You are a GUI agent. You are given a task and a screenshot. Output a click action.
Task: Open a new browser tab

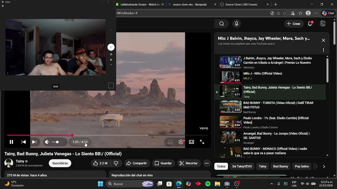click(x=275, y=4)
